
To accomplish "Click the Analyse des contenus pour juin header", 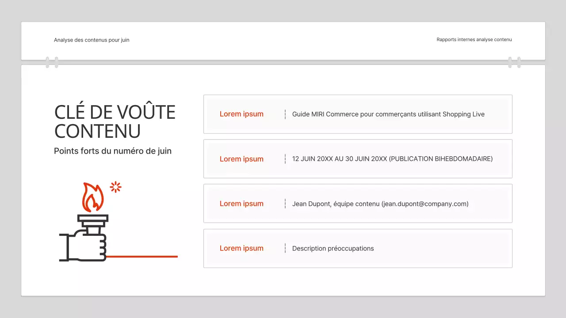I will [x=92, y=40].
